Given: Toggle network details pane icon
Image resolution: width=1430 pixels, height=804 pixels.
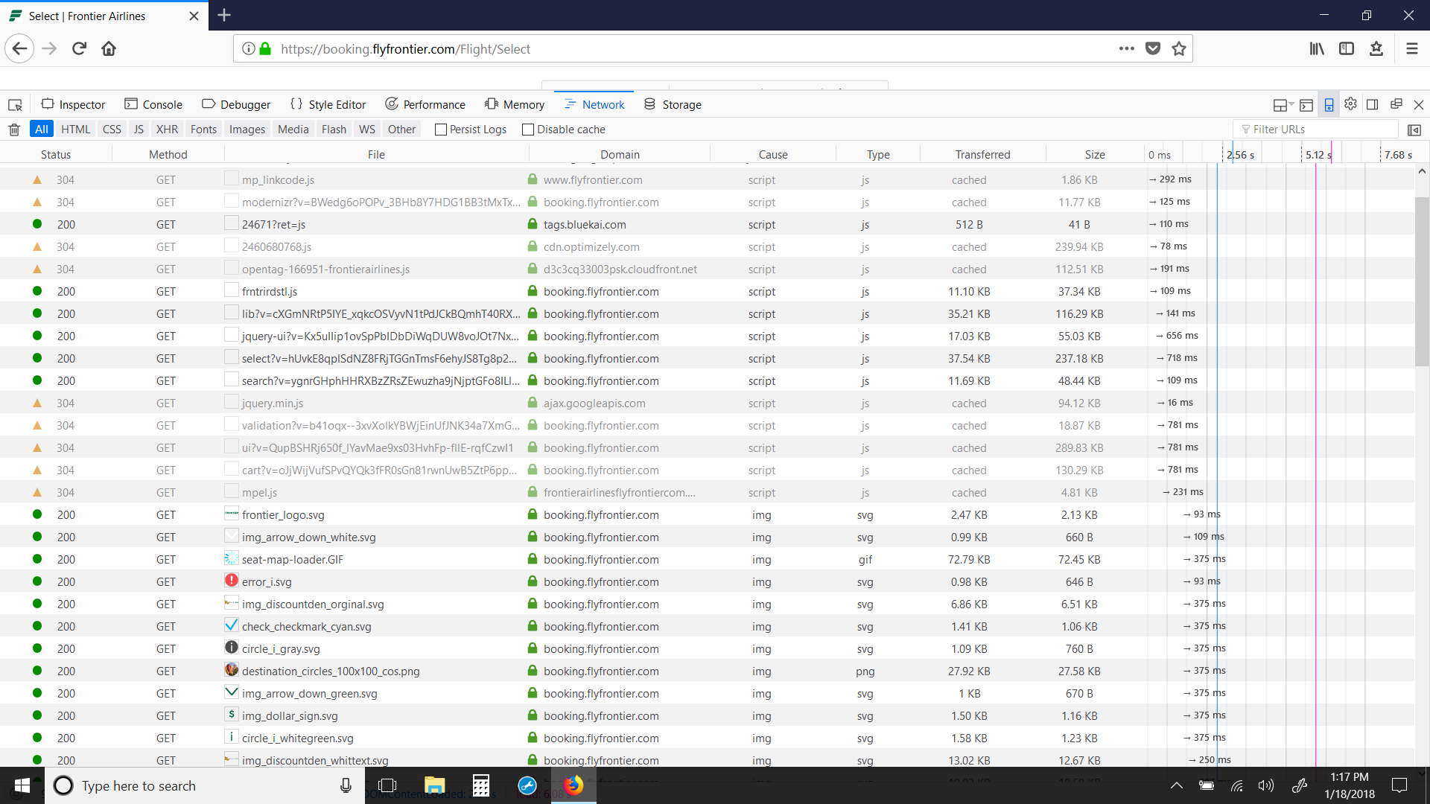Looking at the screenshot, I should click(x=1414, y=130).
